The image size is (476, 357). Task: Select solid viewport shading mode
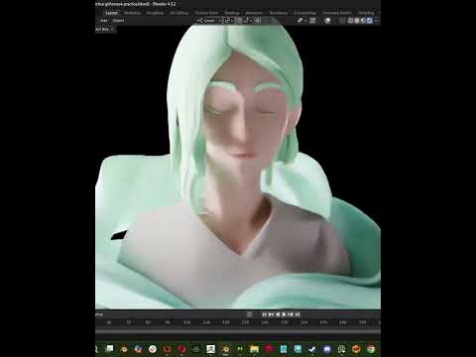357,21
